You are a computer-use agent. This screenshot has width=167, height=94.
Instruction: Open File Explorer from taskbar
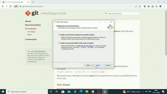[87, 92]
